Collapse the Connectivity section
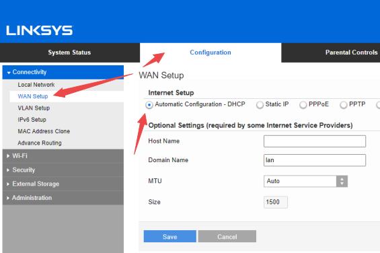The height and width of the screenshot is (253, 380). [63, 72]
